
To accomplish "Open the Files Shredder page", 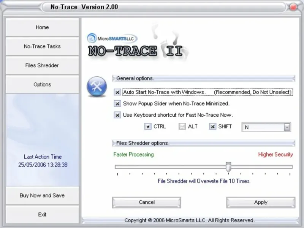I will pyautogui.click(x=42, y=65).
